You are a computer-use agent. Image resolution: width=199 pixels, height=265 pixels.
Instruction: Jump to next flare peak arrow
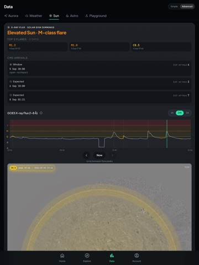(112, 155)
